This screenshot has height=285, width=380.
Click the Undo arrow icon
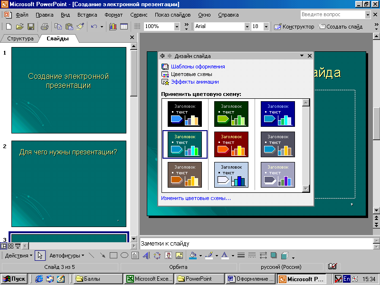94,27
